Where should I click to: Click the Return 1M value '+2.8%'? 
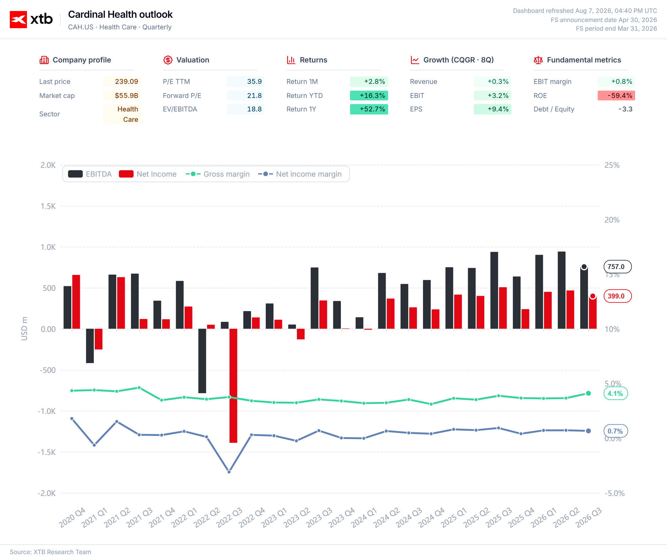369,81
